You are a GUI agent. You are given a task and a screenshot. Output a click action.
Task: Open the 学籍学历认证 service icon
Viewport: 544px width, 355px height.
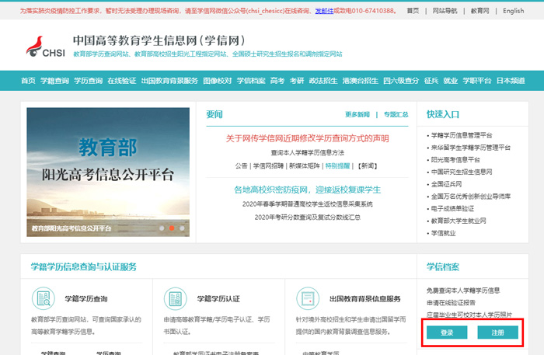(175, 298)
